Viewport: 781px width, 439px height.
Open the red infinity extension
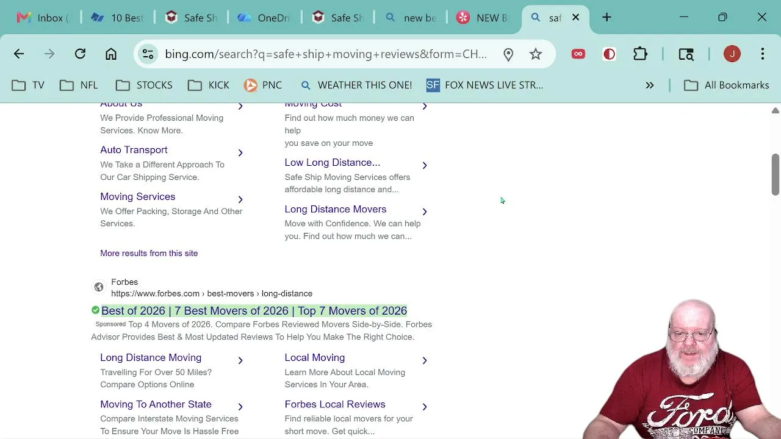click(x=578, y=54)
